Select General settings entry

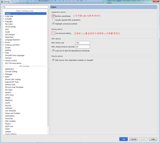8,92
